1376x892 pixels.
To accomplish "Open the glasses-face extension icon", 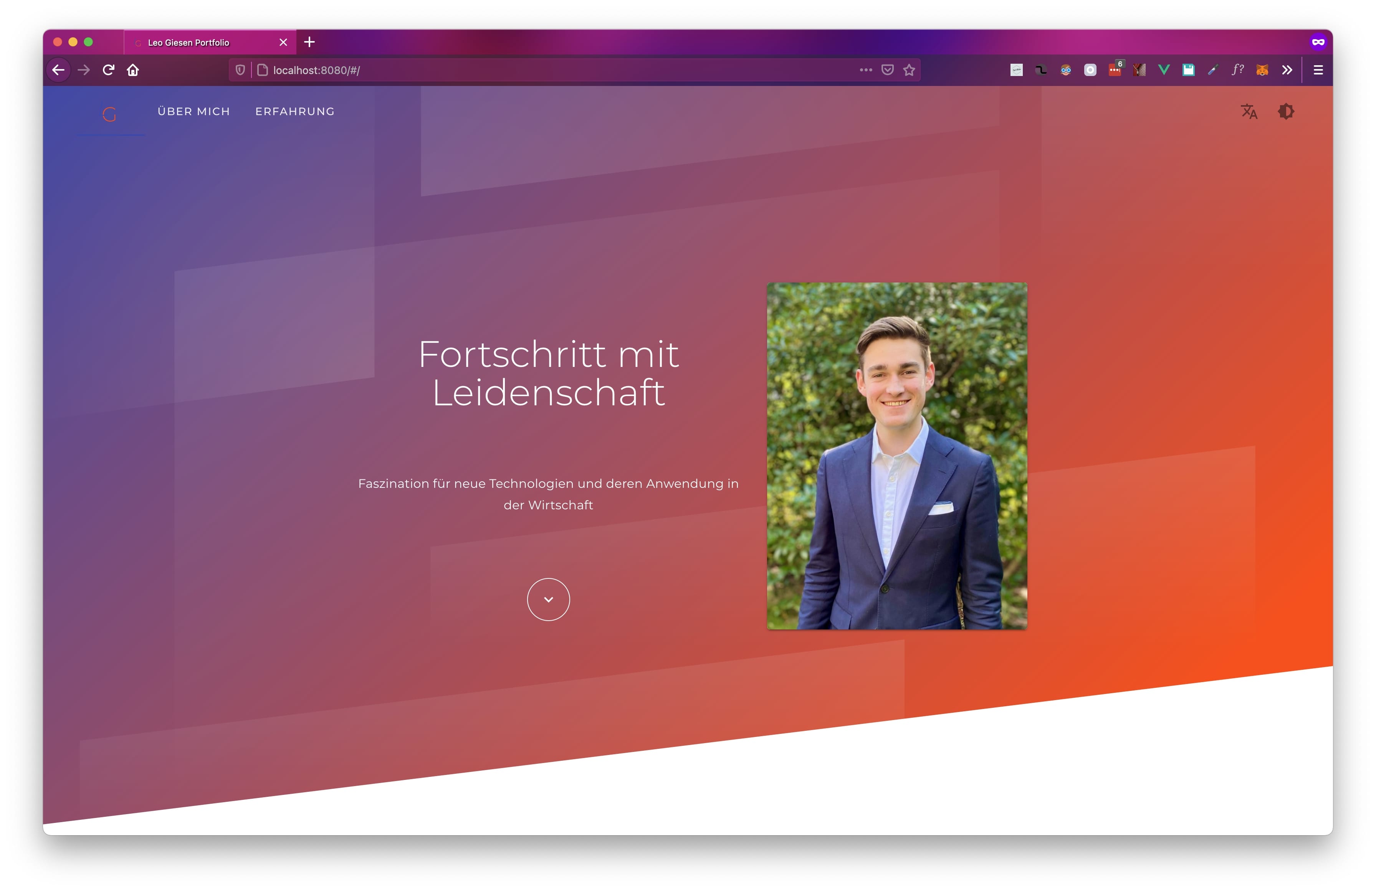I will point(1065,70).
